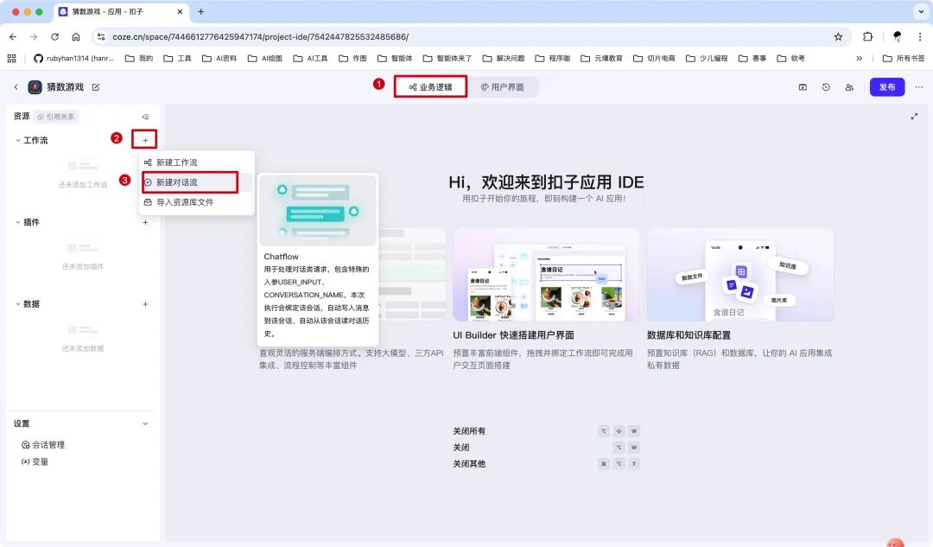Show more bookmarks with the chevrons

pos(860,59)
